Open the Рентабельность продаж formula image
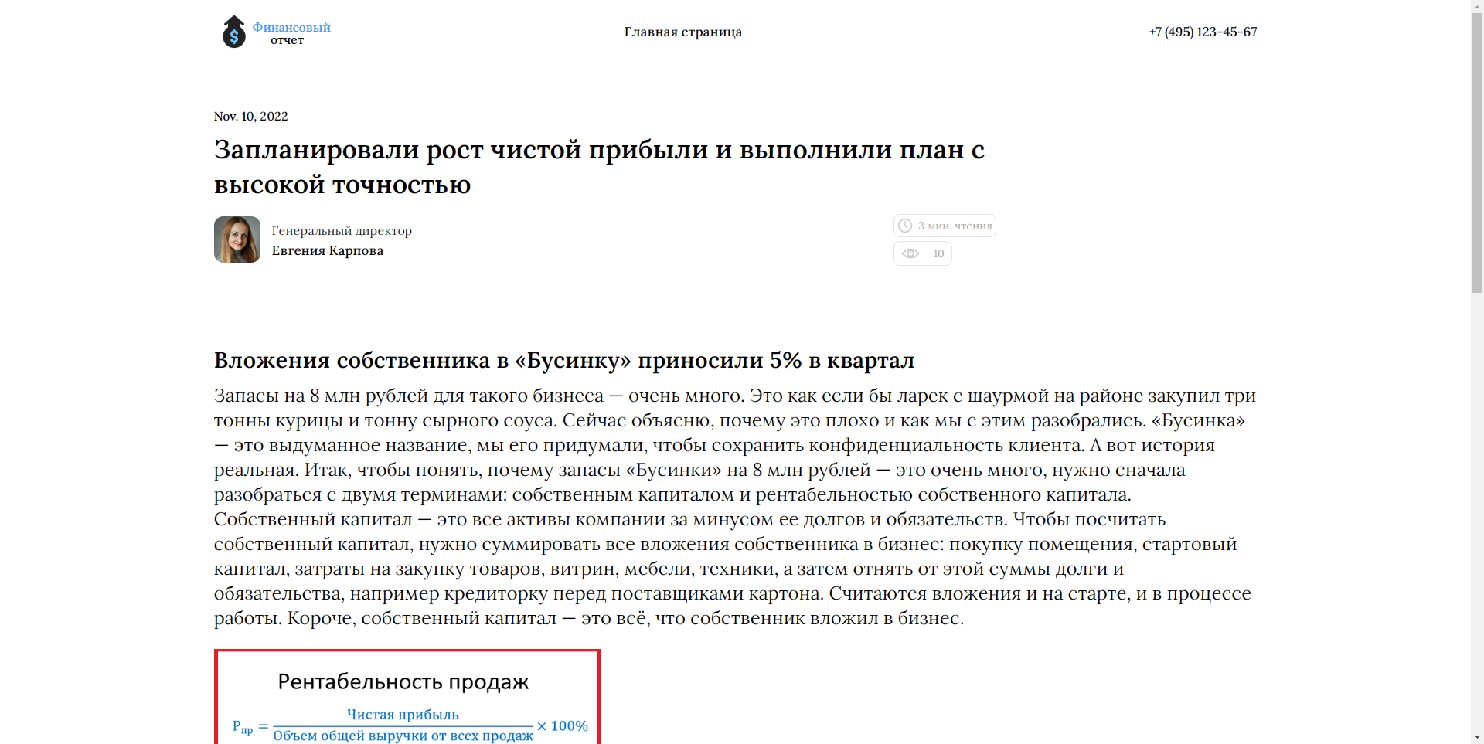The height and width of the screenshot is (744, 1484). click(x=407, y=697)
